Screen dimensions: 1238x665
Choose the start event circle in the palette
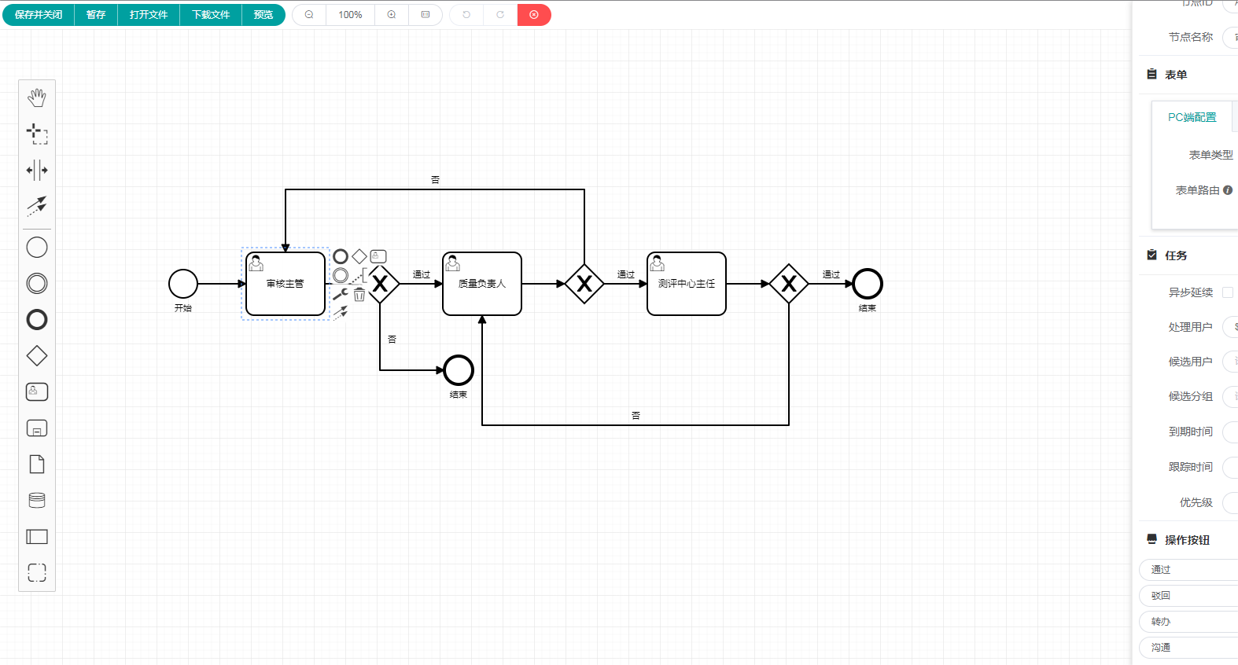click(37, 248)
